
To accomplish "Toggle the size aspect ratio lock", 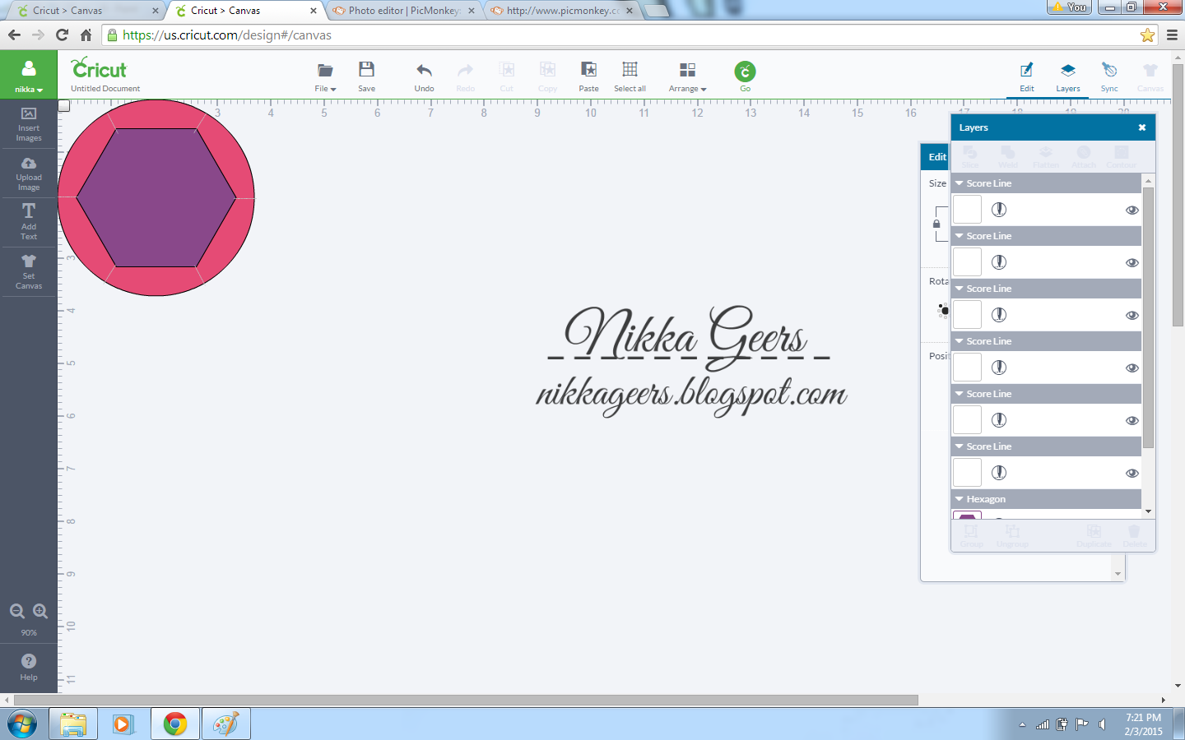I will tap(936, 224).
